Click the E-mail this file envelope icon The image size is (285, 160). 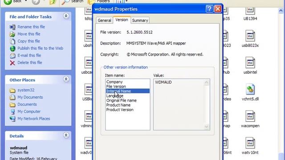(12, 56)
